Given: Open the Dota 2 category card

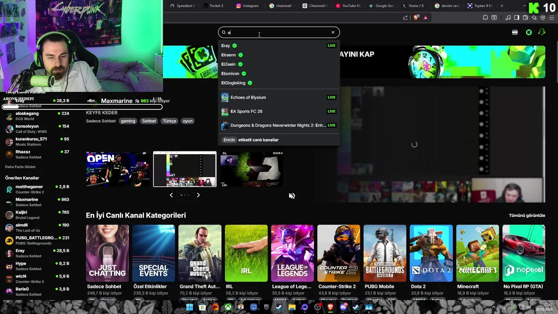Looking at the screenshot, I should 431,253.
